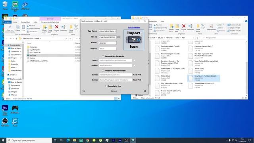
Task: Select the Nro2Nsp application file
Action: click(x=33, y=55)
